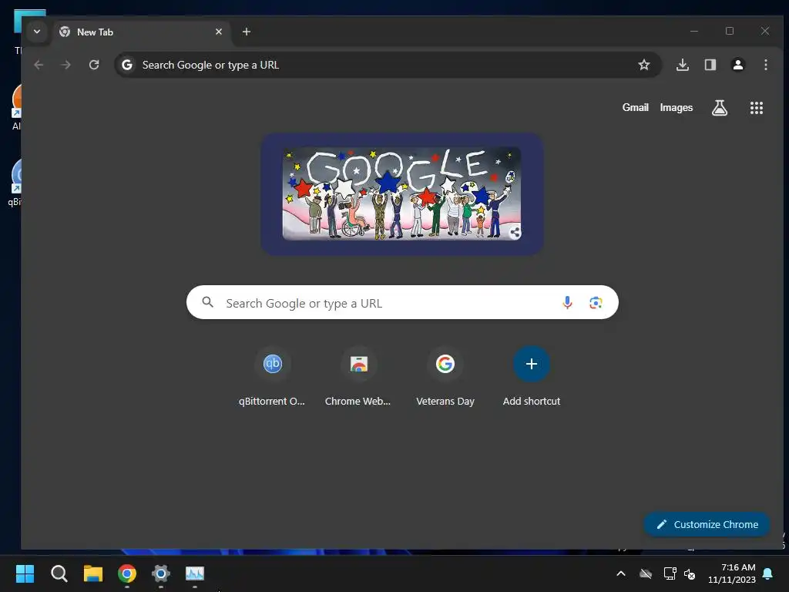Open network status tray icon

click(670, 573)
